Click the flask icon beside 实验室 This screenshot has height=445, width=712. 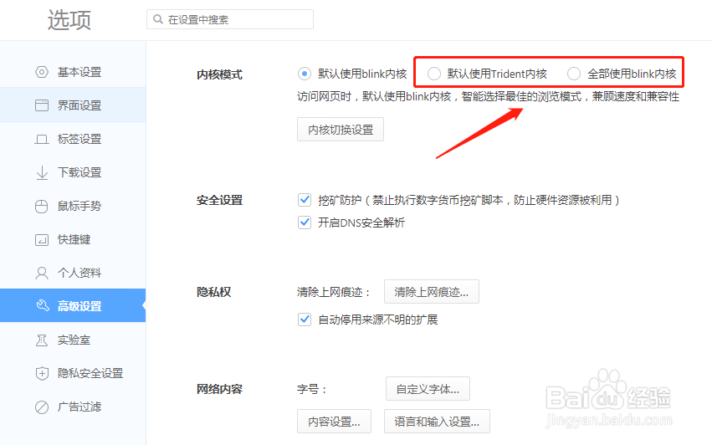(x=42, y=340)
